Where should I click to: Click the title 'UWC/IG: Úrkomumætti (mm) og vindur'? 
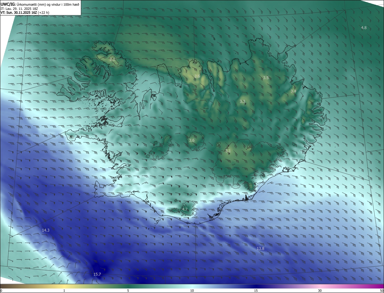[40, 4]
